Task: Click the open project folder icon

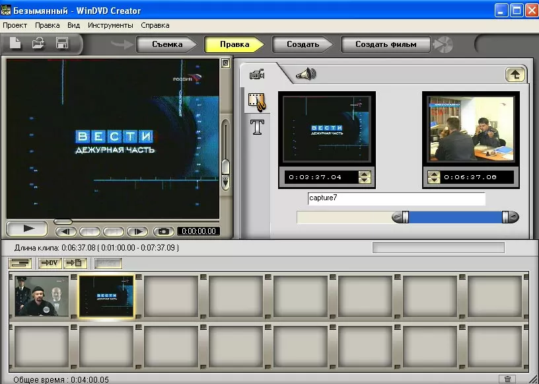Action: (38, 44)
